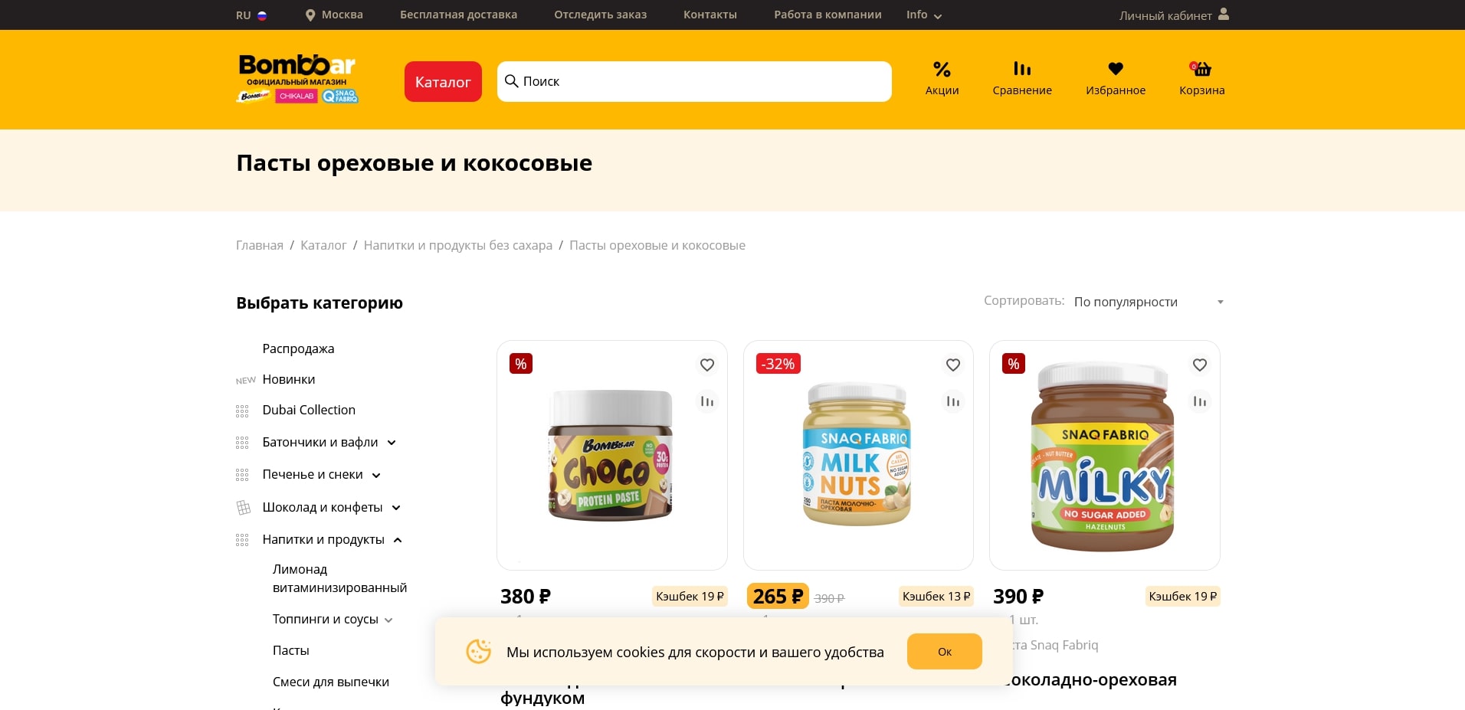Add Milky paste to comparison
Viewport: 1465px width, 710px height.
(x=1200, y=401)
